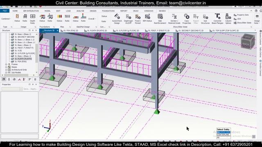Show Column Splices state

click(228, 19)
